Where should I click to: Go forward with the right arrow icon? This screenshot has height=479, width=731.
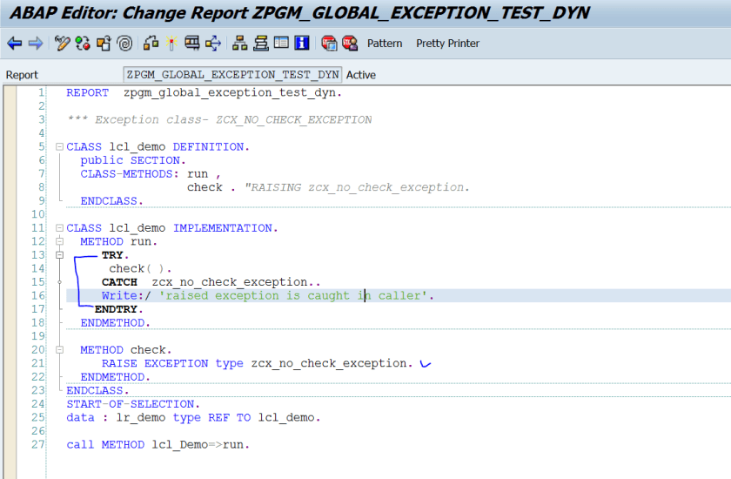[x=36, y=44]
